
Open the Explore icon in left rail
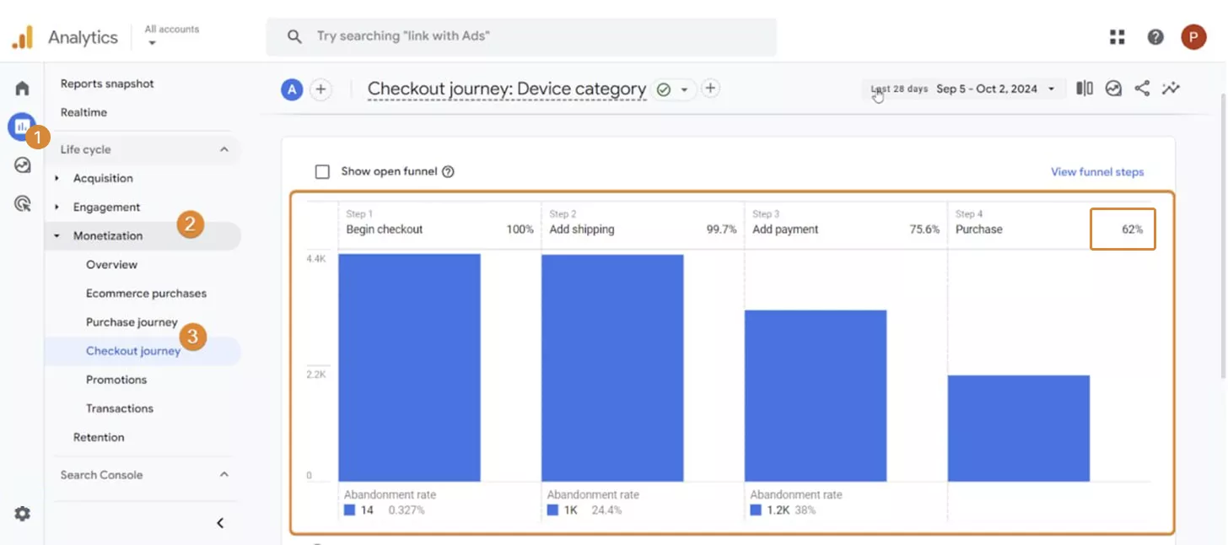(x=23, y=165)
